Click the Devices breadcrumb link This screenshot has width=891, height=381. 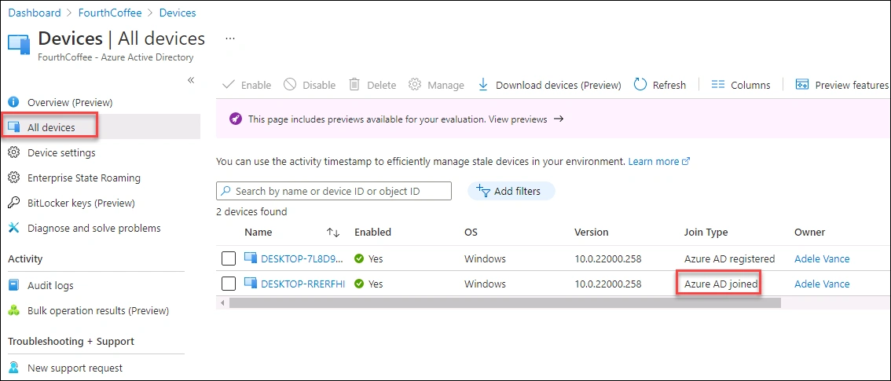pyautogui.click(x=178, y=13)
